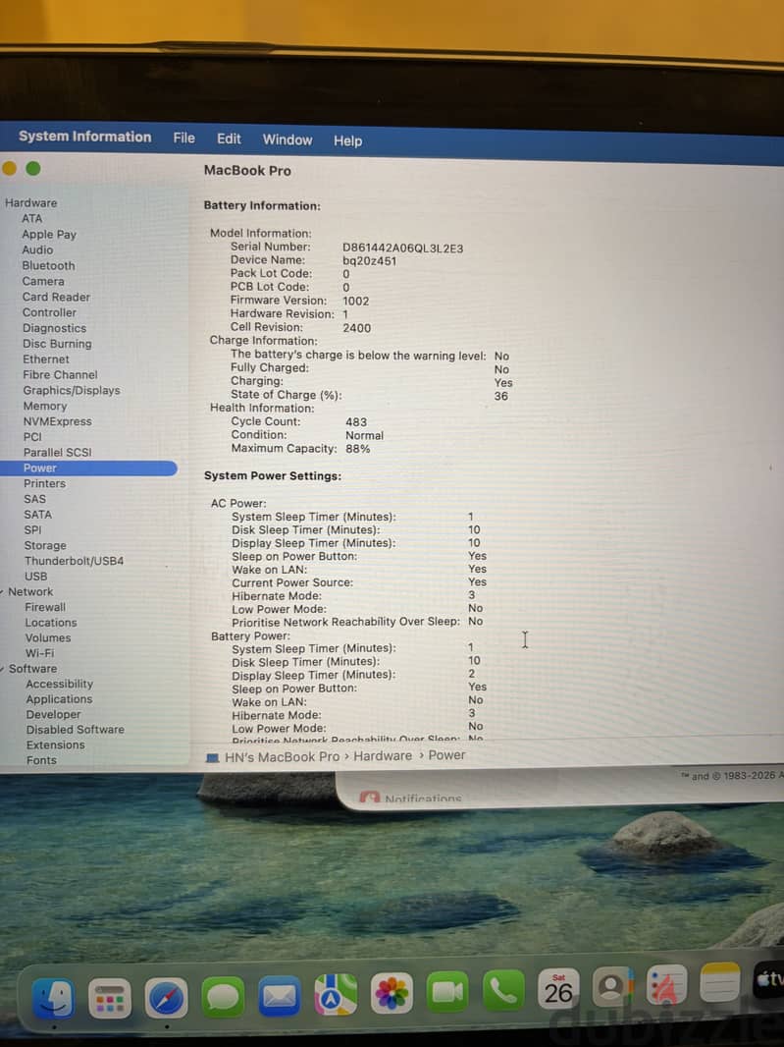Select Storage in the sidebar
Image resolution: width=784 pixels, height=1047 pixels.
pos(45,545)
